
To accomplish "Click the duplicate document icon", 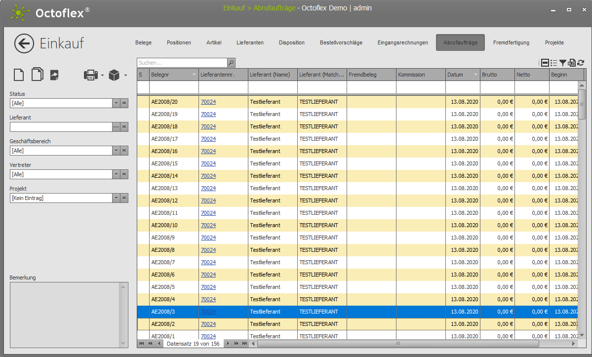I will pos(37,75).
